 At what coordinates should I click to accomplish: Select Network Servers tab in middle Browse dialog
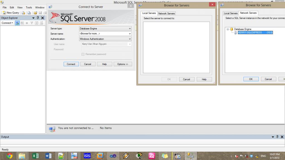(x=166, y=13)
